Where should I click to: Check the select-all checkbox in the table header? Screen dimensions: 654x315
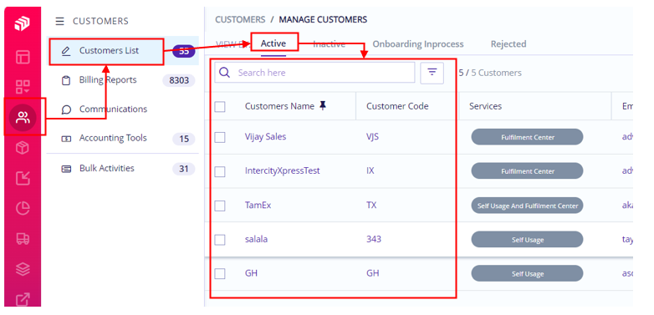tap(220, 107)
